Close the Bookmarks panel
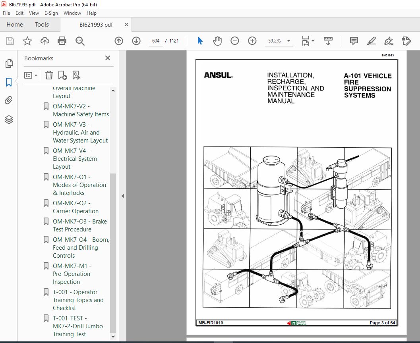 (108, 58)
